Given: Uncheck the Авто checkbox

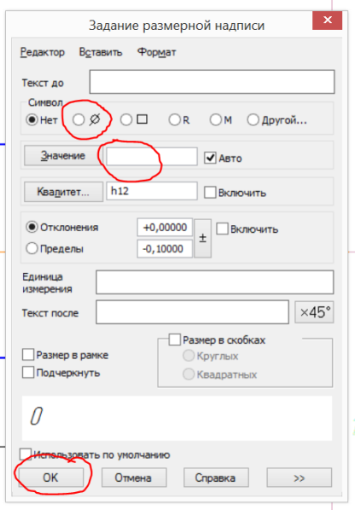Looking at the screenshot, I should pyautogui.click(x=210, y=158).
